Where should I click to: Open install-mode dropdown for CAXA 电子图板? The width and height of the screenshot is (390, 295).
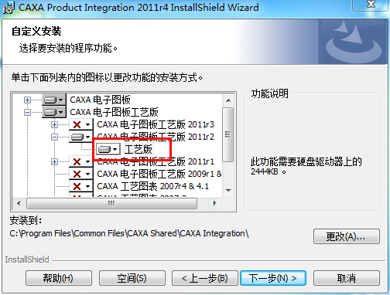click(54, 100)
